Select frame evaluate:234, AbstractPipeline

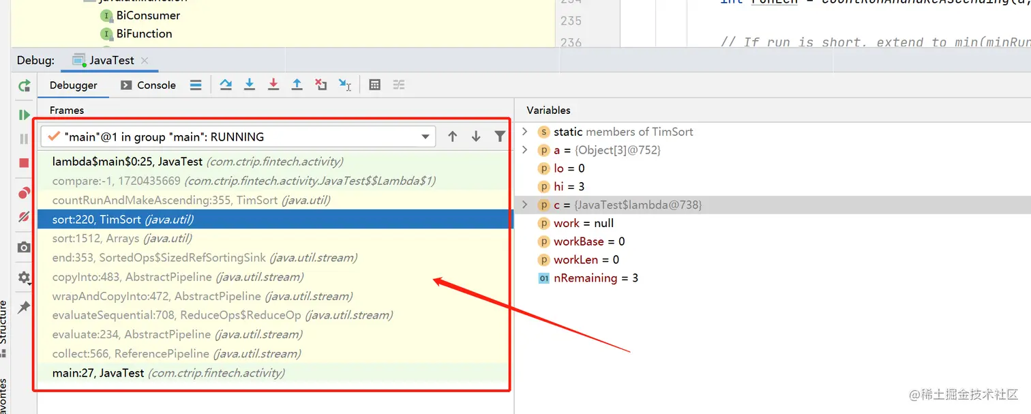(273, 334)
